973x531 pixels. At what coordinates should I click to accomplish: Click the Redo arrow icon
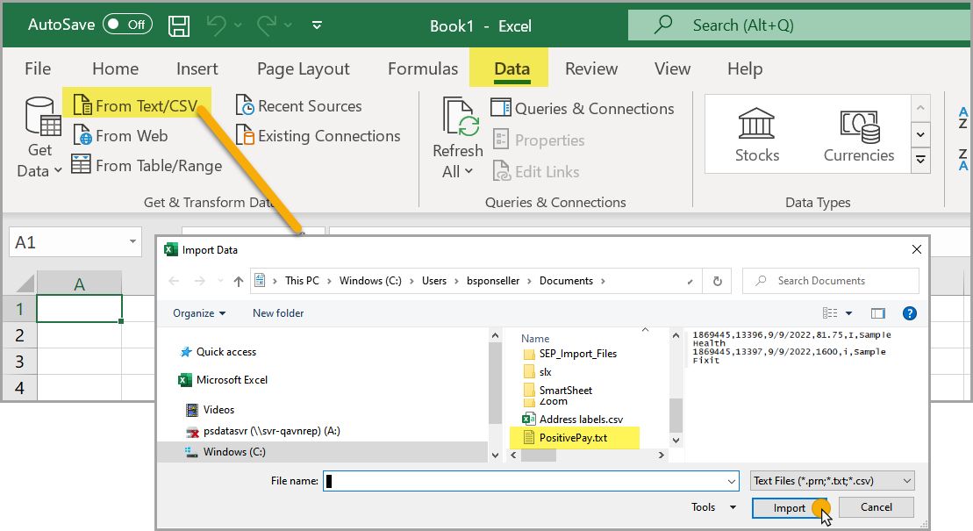click(x=267, y=25)
